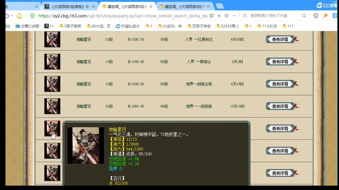The width and height of the screenshot is (339, 190).
Task: Click server name 人界 一红颜知己
Action: click(199, 39)
